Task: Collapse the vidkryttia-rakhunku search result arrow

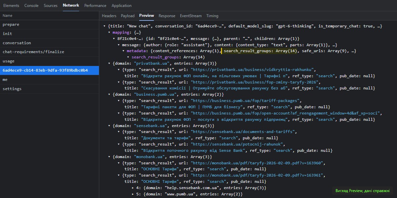Action: coord(119,70)
